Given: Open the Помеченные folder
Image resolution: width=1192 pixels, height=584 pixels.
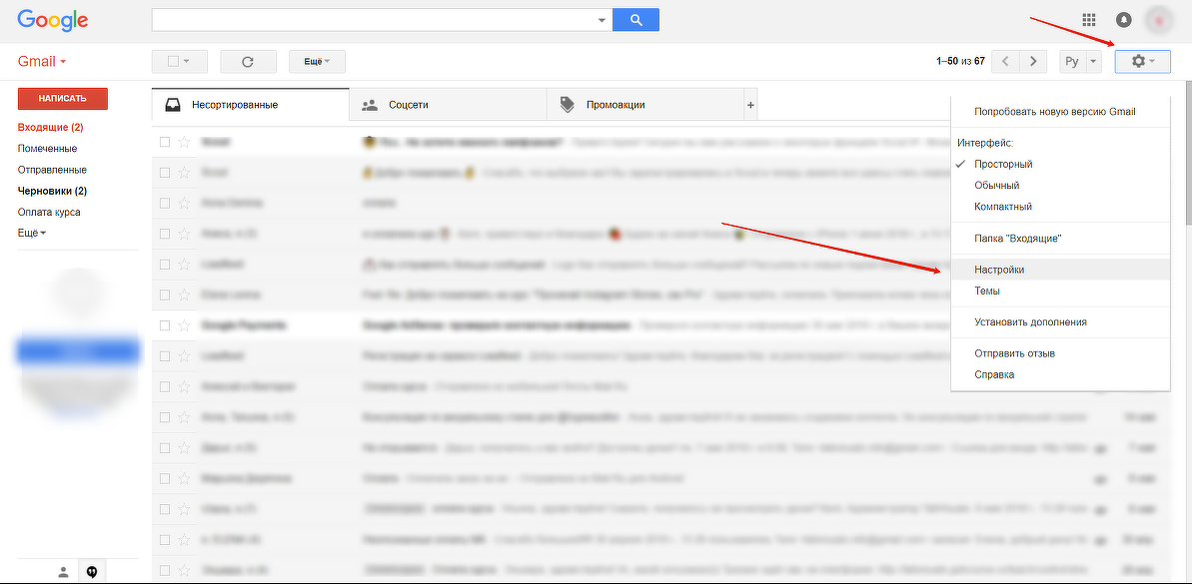Looking at the screenshot, I should point(47,148).
